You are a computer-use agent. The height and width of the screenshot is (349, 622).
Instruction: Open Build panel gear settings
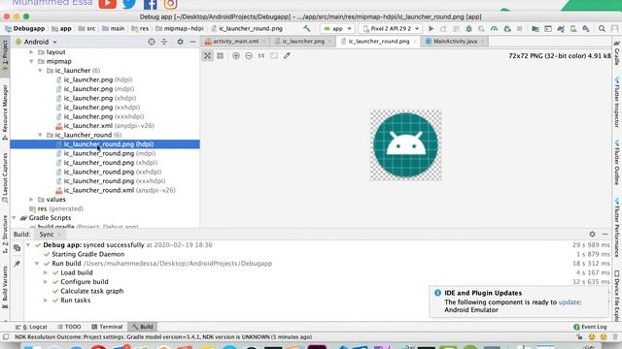tap(592, 235)
